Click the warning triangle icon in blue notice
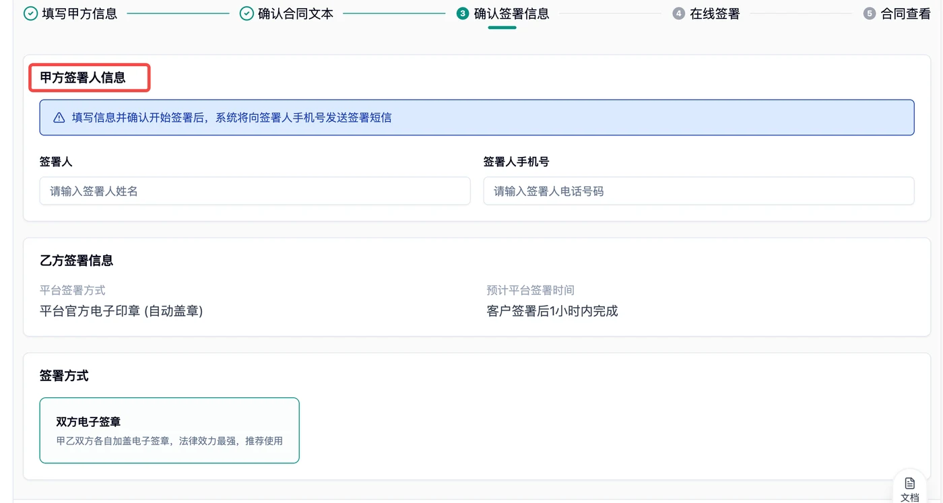This screenshot has height=503, width=943. coord(59,118)
